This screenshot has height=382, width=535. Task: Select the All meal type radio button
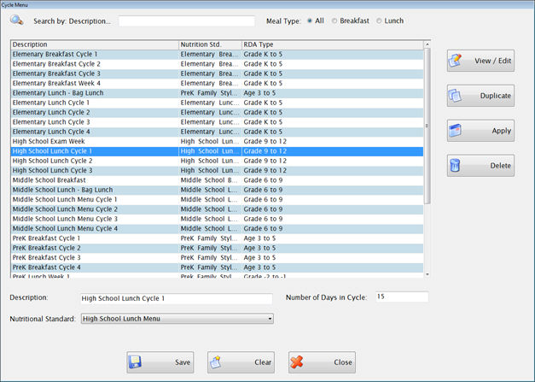[x=311, y=21]
